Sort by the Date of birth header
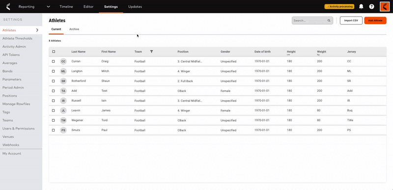Viewport: 393px width, 190px height. pyautogui.click(x=262, y=52)
